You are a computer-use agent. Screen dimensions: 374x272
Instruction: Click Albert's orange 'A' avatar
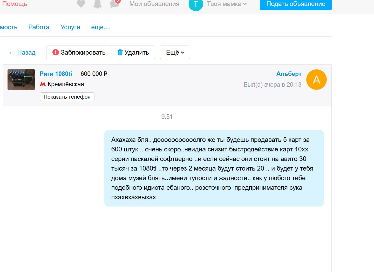click(x=316, y=80)
